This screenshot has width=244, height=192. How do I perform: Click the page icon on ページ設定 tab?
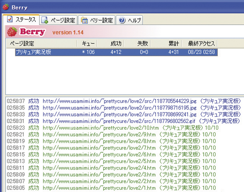tap(45, 20)
